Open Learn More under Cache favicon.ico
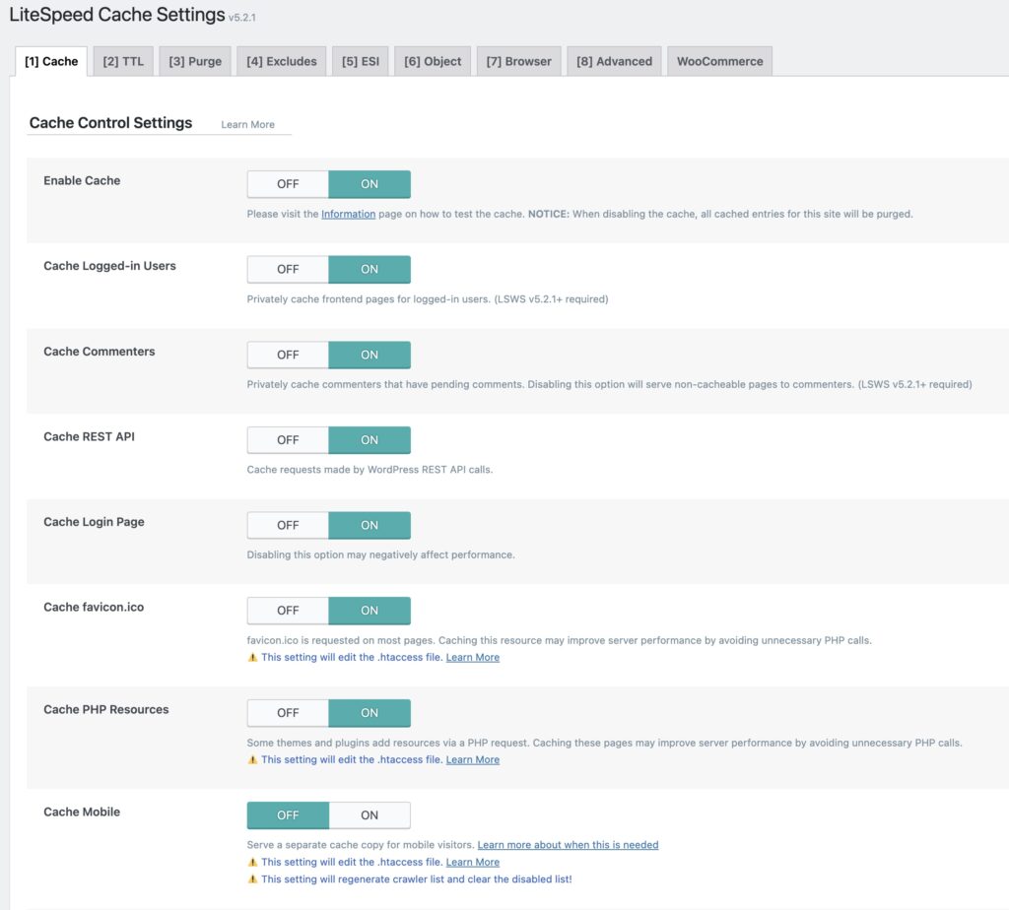The image size is (1009, 910). (x=472, y=657)
